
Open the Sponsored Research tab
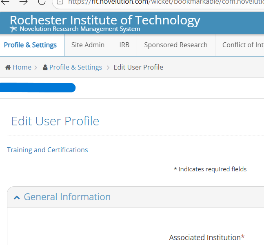click(x=176, y=45)
